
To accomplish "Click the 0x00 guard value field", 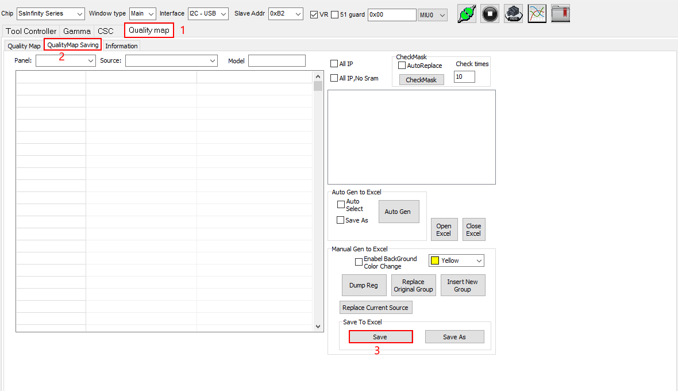I will (x=392, y=15).
